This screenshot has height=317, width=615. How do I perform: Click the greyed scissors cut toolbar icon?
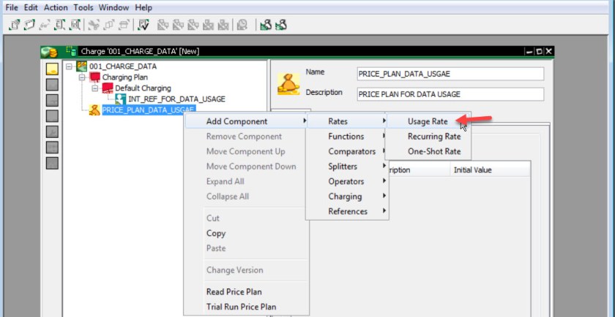pos(94,25)
